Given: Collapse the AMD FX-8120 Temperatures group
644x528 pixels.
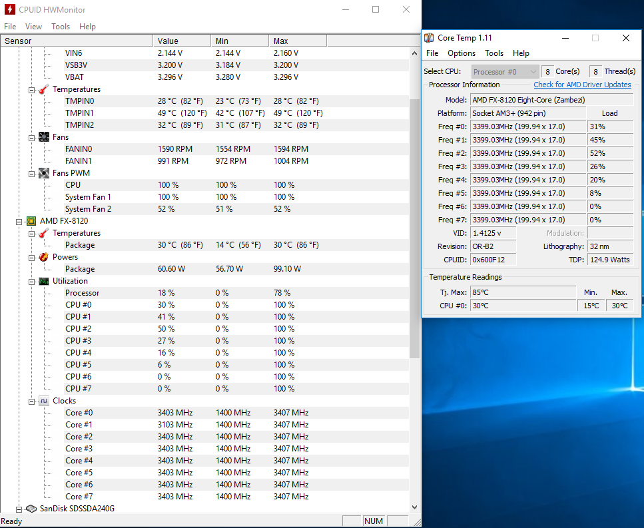Looking at the screenshot, I should click(31, 234).
